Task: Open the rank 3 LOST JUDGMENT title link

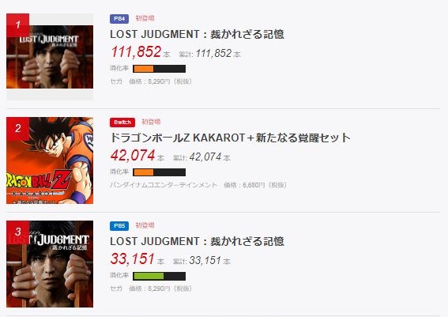Action: [198, 241]
